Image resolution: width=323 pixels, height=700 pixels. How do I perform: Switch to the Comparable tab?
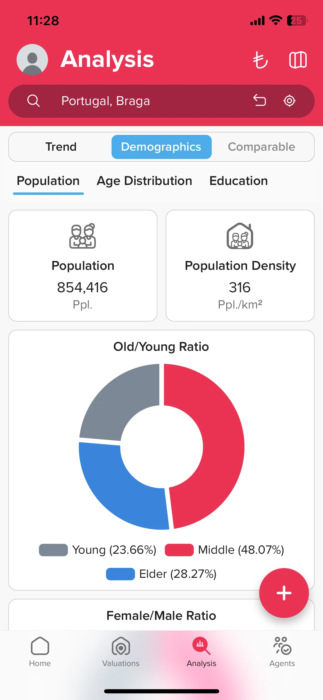coord(261,147)
